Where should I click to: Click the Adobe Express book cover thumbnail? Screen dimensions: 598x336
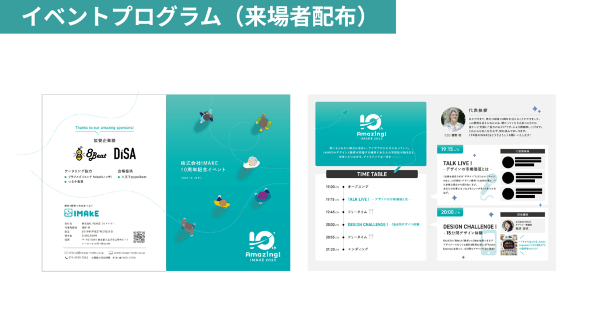(x=510, y=245)
